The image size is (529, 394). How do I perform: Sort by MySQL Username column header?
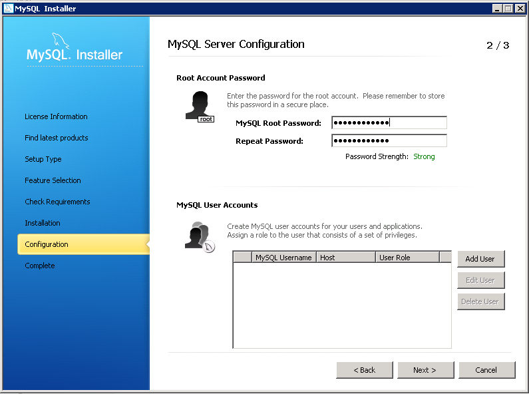tap(284, 258)
